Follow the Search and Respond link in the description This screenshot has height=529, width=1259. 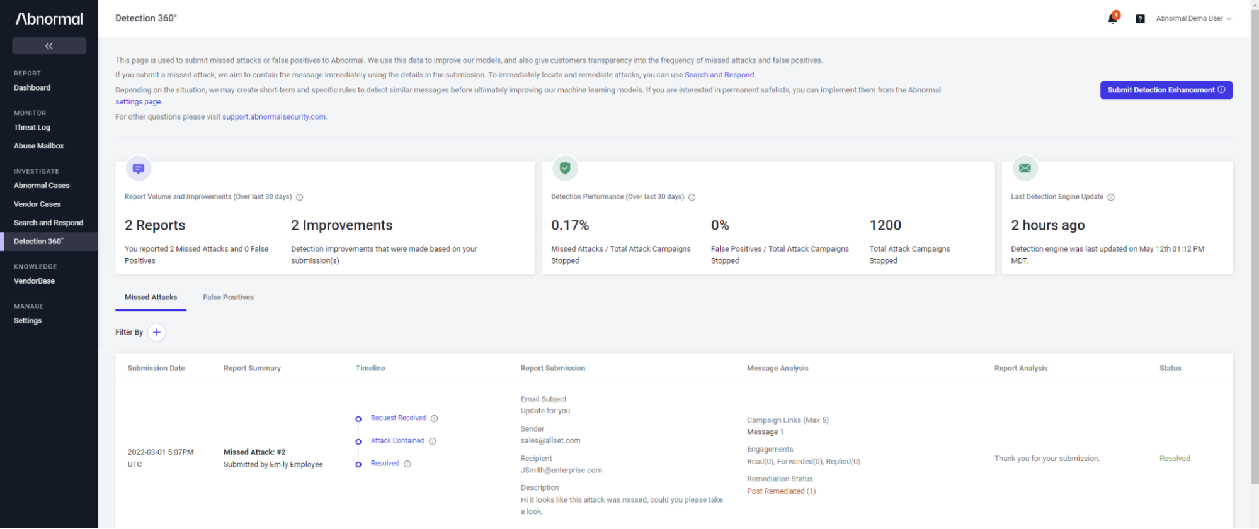[x=719, y=75]
